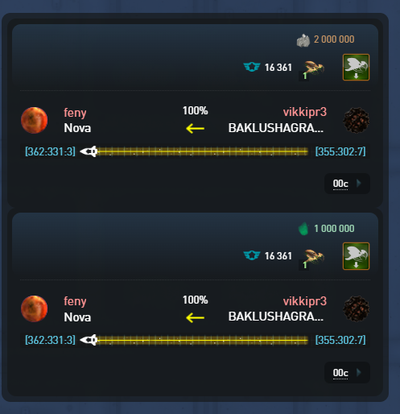Select the green transport mission icon in second fleet
This screenshot has height=414, width=400.
tap(356, 256)
